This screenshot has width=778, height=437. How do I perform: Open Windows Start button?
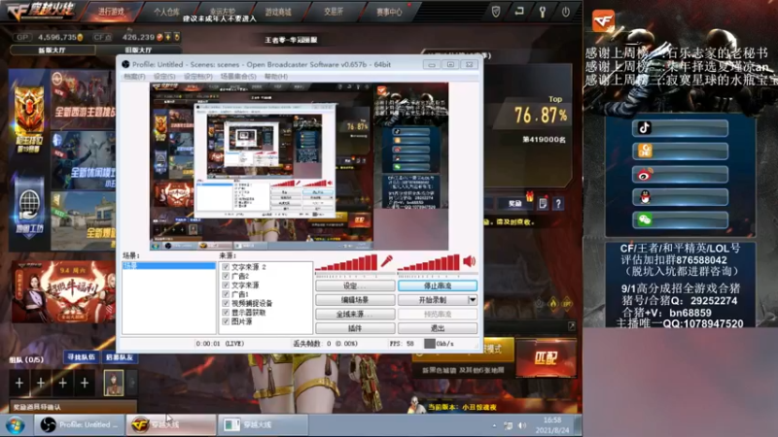point(16,425)
